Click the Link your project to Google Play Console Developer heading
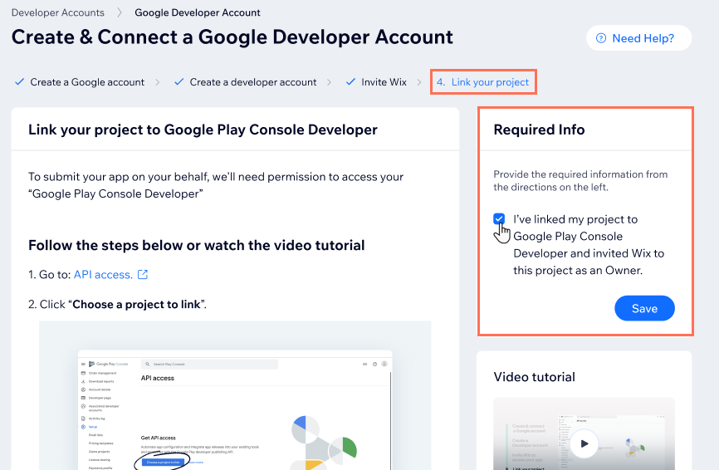This screenshot has height=470, width=719. (203, 130)
